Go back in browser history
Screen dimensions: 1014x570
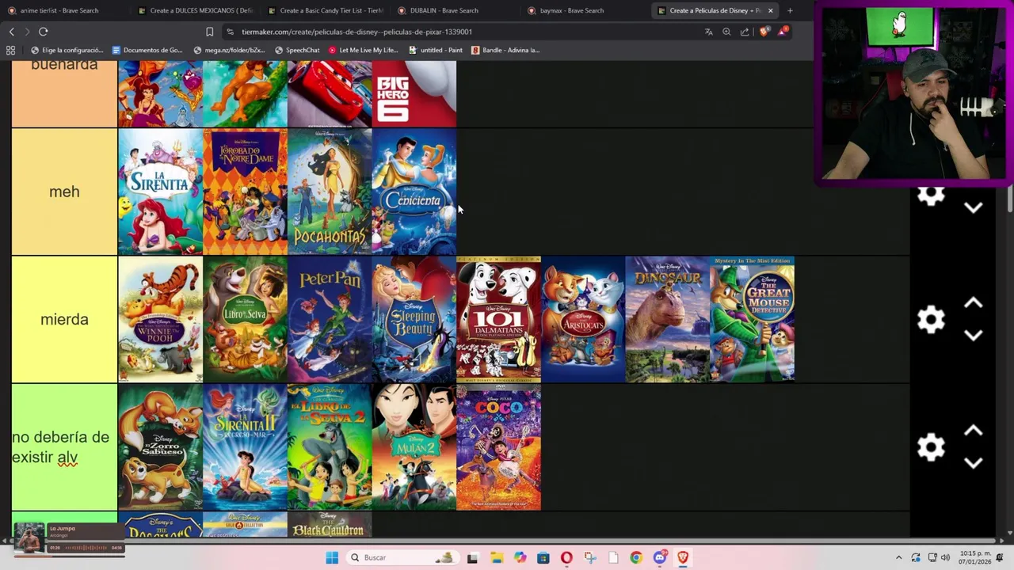[x=11, y=32]
